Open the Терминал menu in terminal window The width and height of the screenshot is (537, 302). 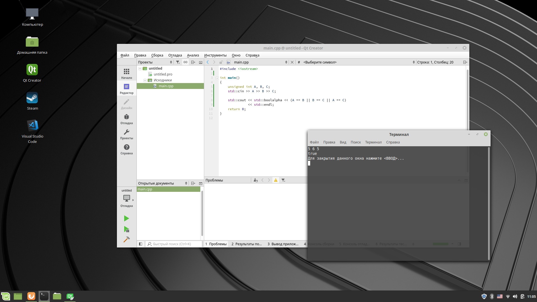[x=373, y=142]
